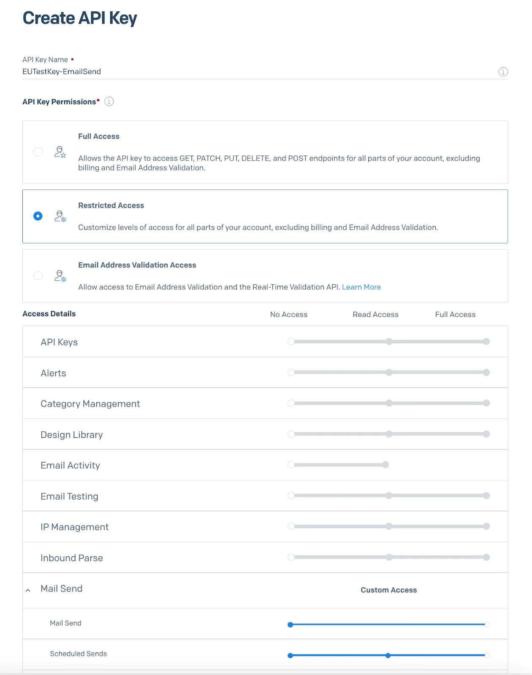Click the Email Testing row label
This screenshot has height=675, width=532.
pos(69,496)
